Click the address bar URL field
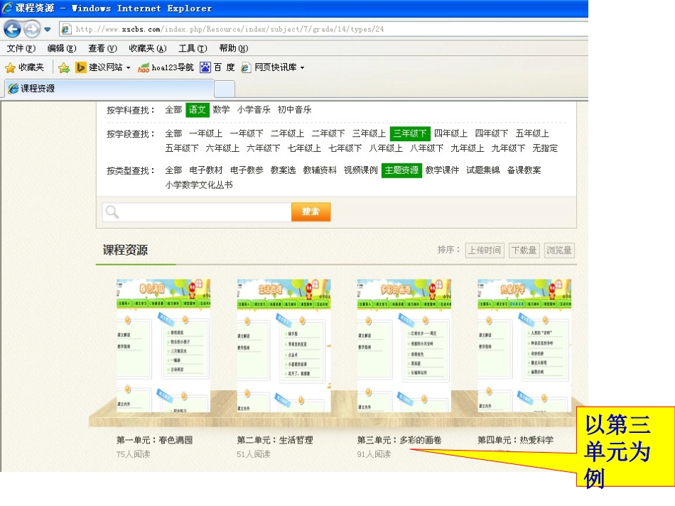The height and width of the screenshot is (506, 675). [324, 29]
